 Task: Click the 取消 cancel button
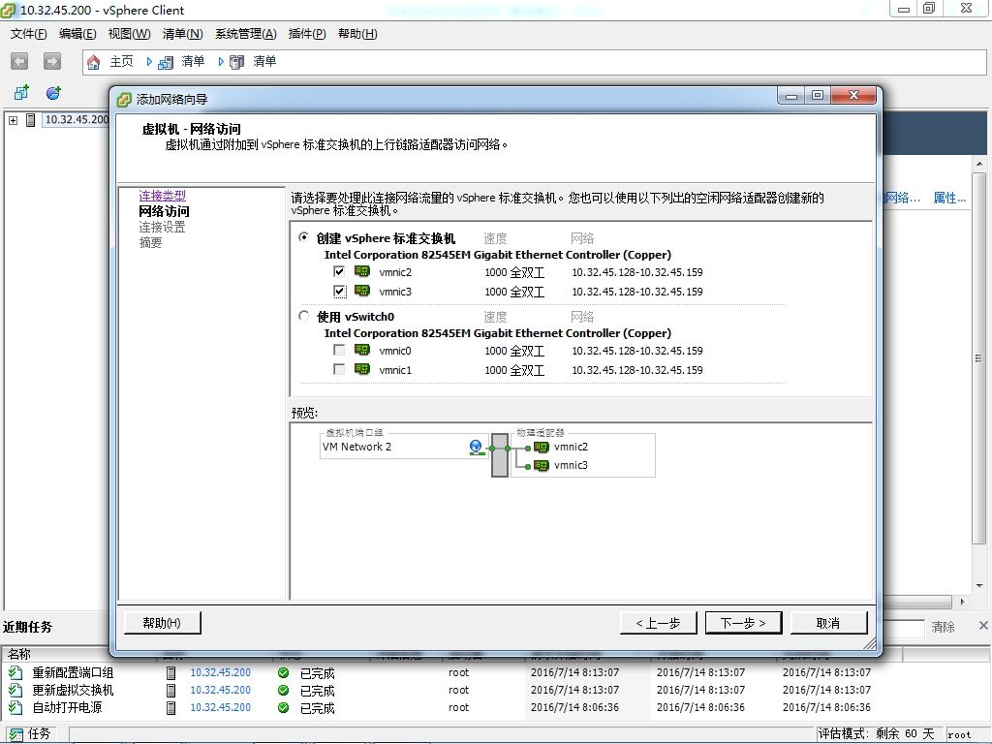(x=828, y=623)
